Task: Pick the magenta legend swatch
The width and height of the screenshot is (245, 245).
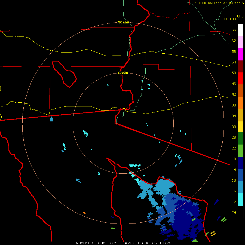Action: (x=240, y=54)
